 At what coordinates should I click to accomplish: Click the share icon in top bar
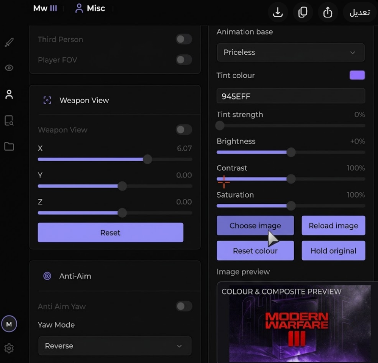[328, 12]
